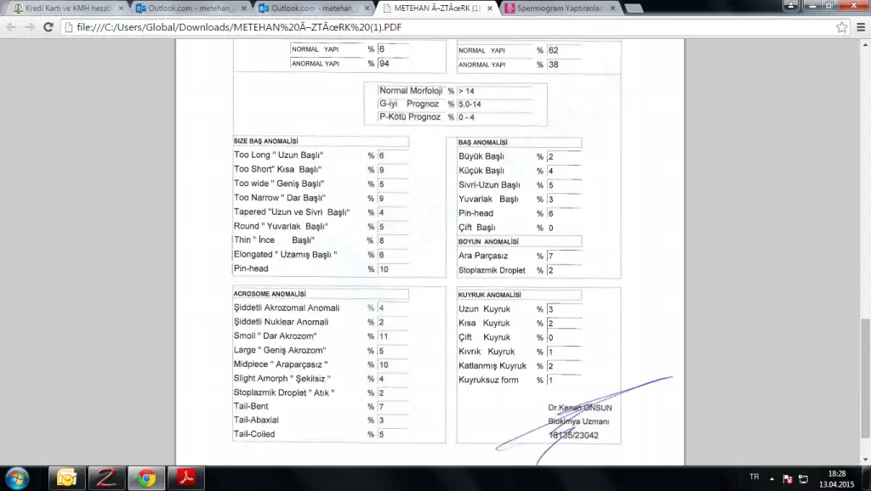Image resolution: width=871 pixels, height=491 pixels.
Task: Click the browser Forward arrow
Action: (x=31, y=27)
